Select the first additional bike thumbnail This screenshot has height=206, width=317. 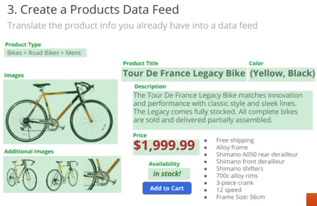22,174
